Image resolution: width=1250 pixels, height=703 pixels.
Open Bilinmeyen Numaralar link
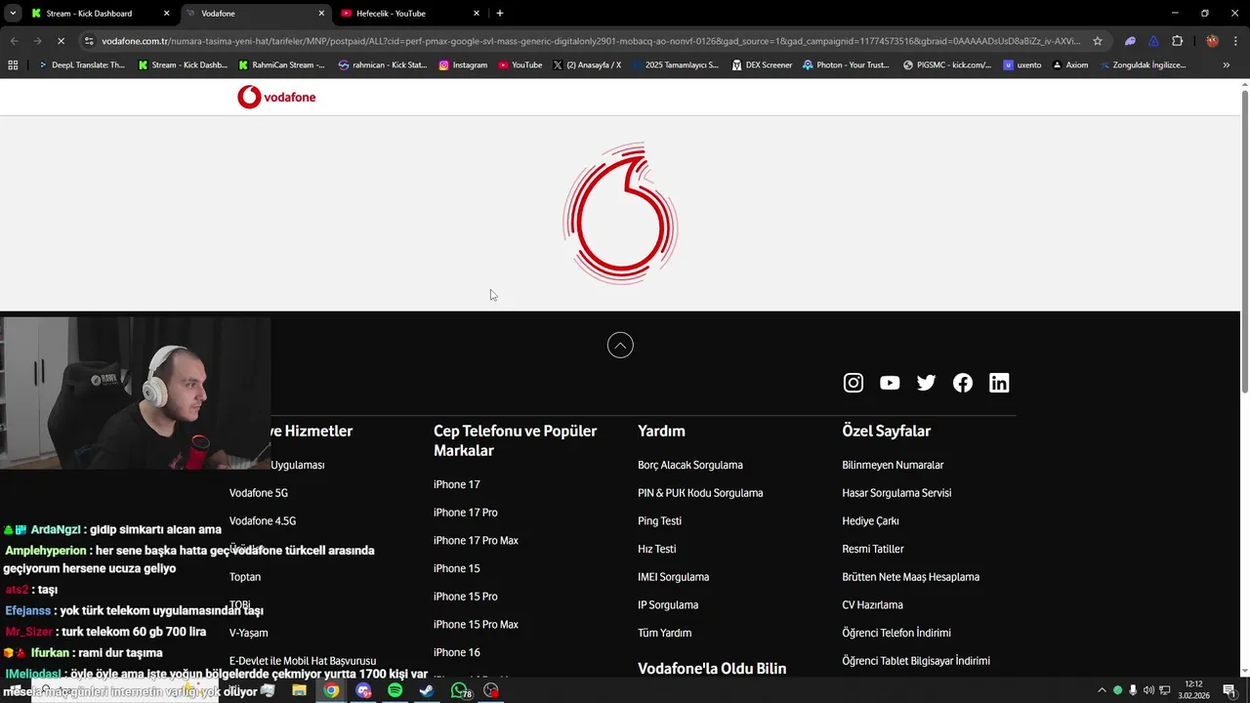tap(893, 465)
